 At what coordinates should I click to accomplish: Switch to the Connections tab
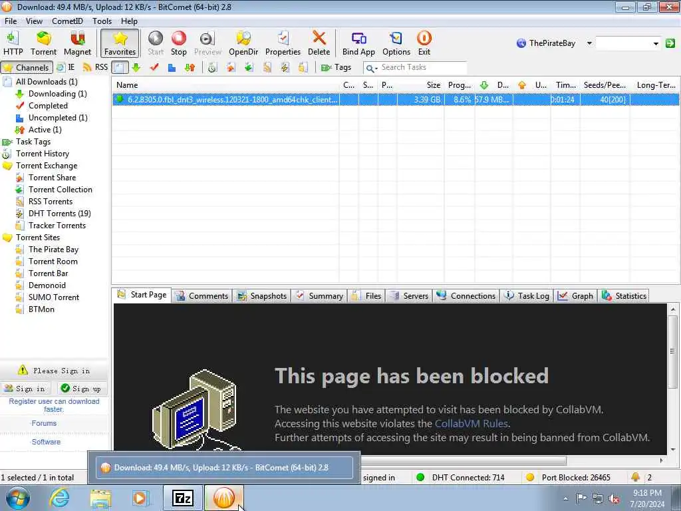[x=466, y=296]
